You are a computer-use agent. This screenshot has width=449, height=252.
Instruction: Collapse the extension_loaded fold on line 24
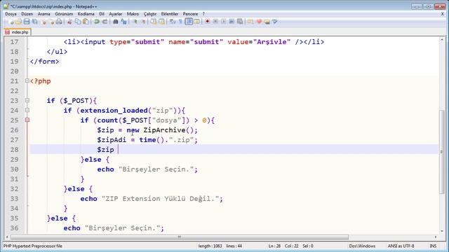click(x=27, y=111)
